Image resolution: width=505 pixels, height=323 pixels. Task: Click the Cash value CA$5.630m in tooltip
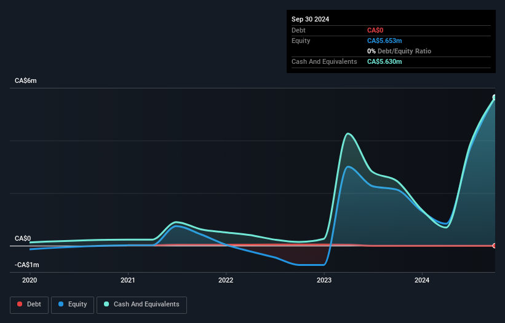pyautogui.click(x=384, y=61)
